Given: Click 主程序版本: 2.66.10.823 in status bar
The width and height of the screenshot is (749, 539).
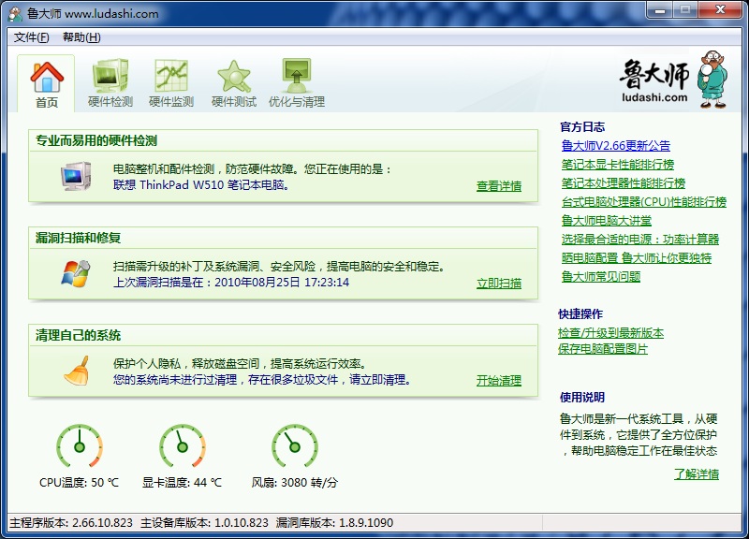Looking at the screenshot, I should tap(71, 523).
